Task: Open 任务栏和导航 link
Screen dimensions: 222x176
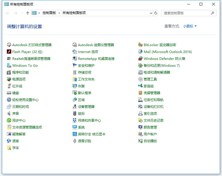Action: [x=154, y=100]
